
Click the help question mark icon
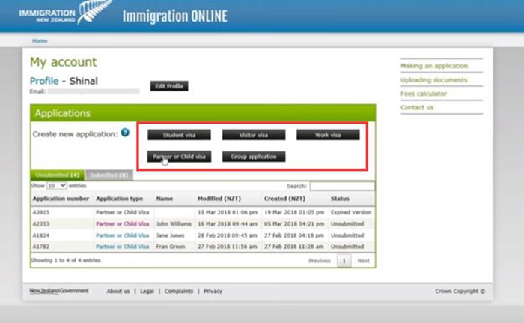(125, 133)
